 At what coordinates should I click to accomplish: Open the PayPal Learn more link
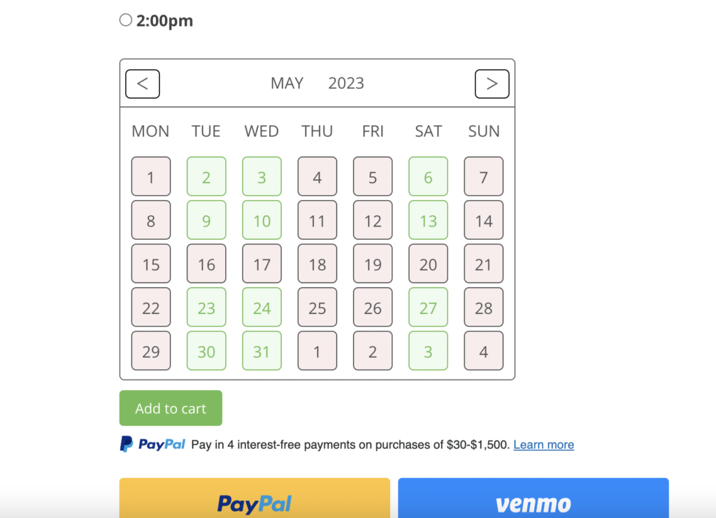click(543, 445)
